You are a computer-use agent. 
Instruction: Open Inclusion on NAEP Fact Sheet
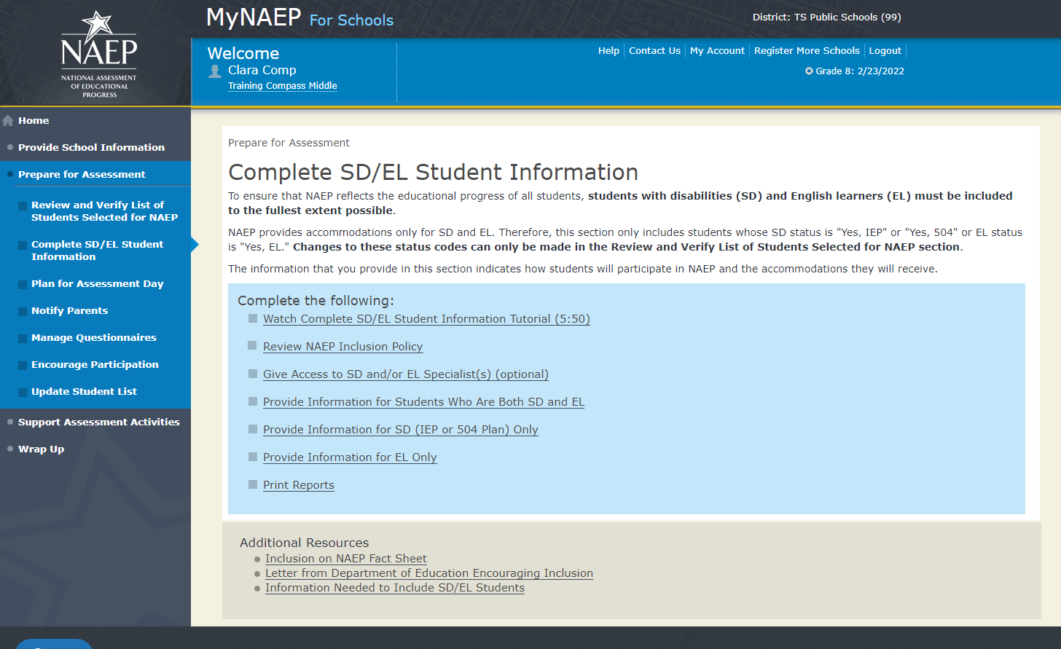tap(346, 559)
